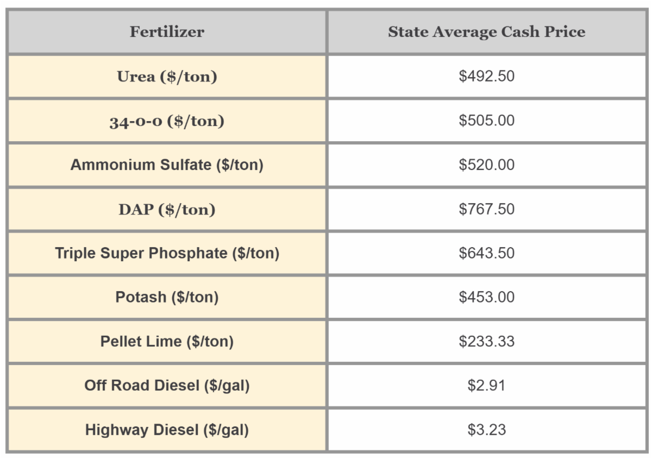Select the Potash ($/ton) label cell
652x459 pixels.
pyautogui.click(x=167, y=297)
